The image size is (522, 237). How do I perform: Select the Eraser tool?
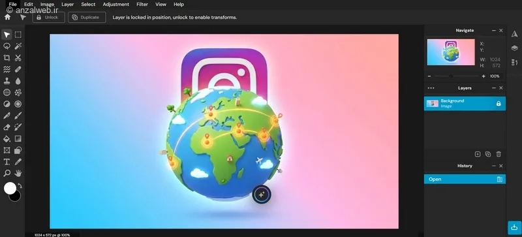tap(7, 127)
